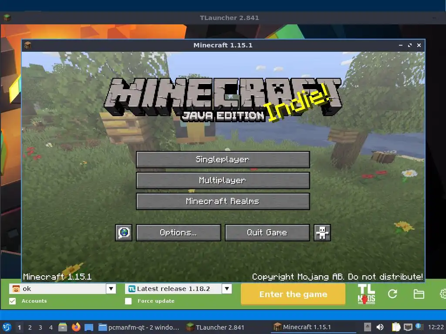
Task: Switch to workspace 3 in taskbar
Action: (x=41, y=327)
